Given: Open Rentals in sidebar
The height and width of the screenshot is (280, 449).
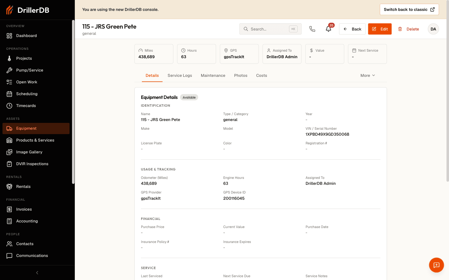Looking at the screenshot, I should click(36, 187).
